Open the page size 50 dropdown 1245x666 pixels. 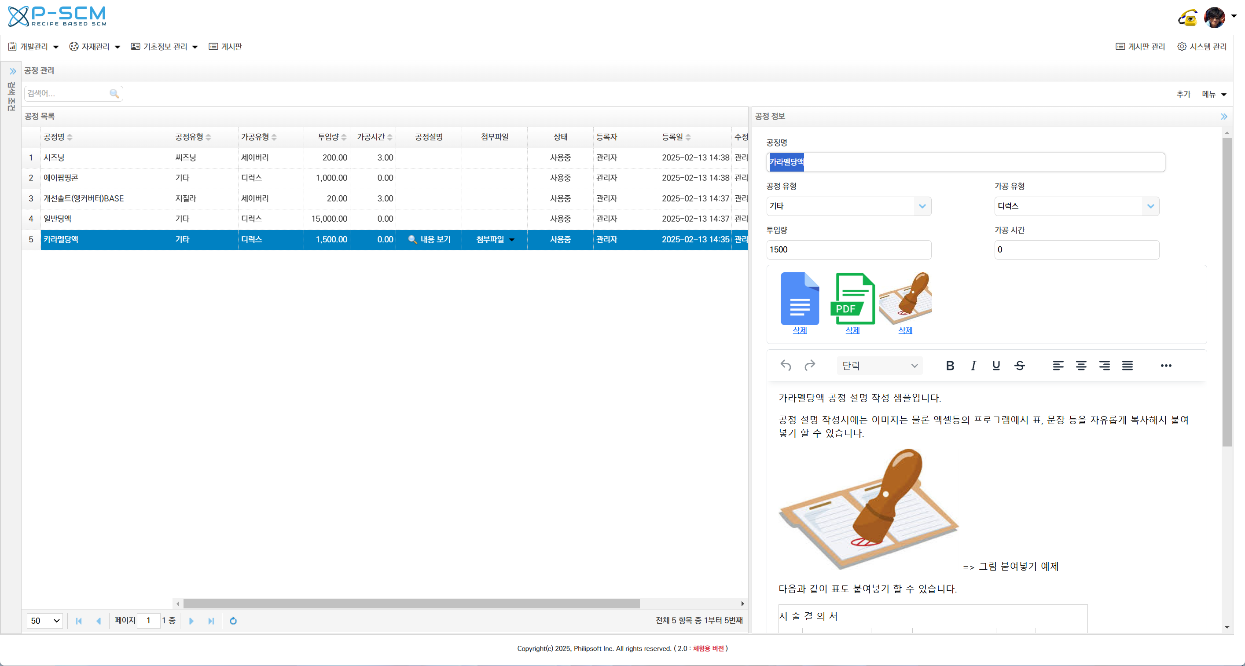[44, 621]
